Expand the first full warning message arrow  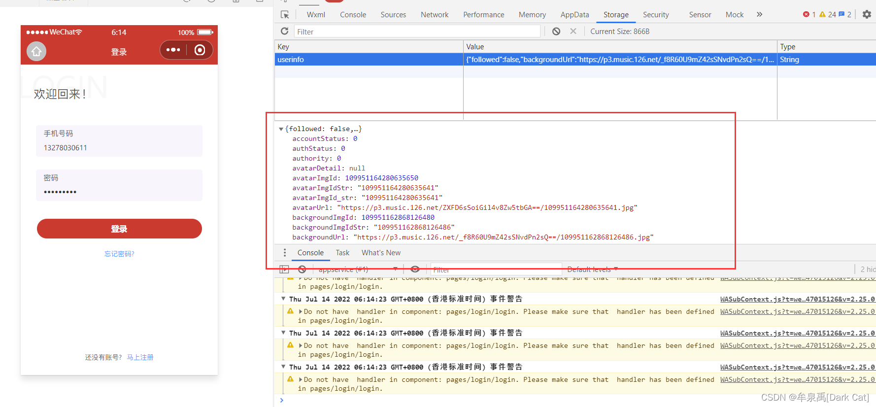coord(301,312)
